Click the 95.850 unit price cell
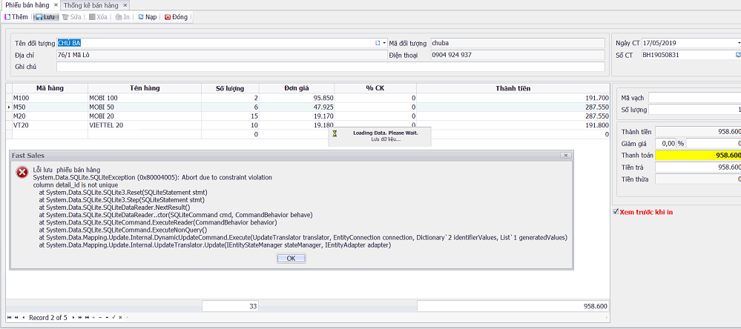 [x=296, y=98]
